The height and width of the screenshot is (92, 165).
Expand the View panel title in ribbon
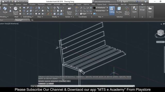[x=101, y=17]
